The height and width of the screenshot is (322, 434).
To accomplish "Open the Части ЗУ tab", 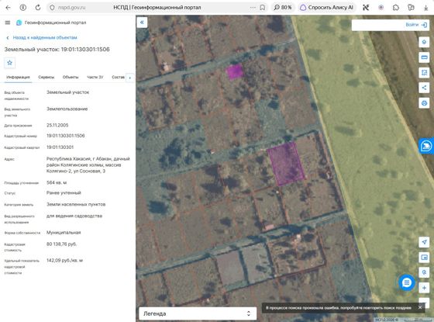I will point(95,77).
